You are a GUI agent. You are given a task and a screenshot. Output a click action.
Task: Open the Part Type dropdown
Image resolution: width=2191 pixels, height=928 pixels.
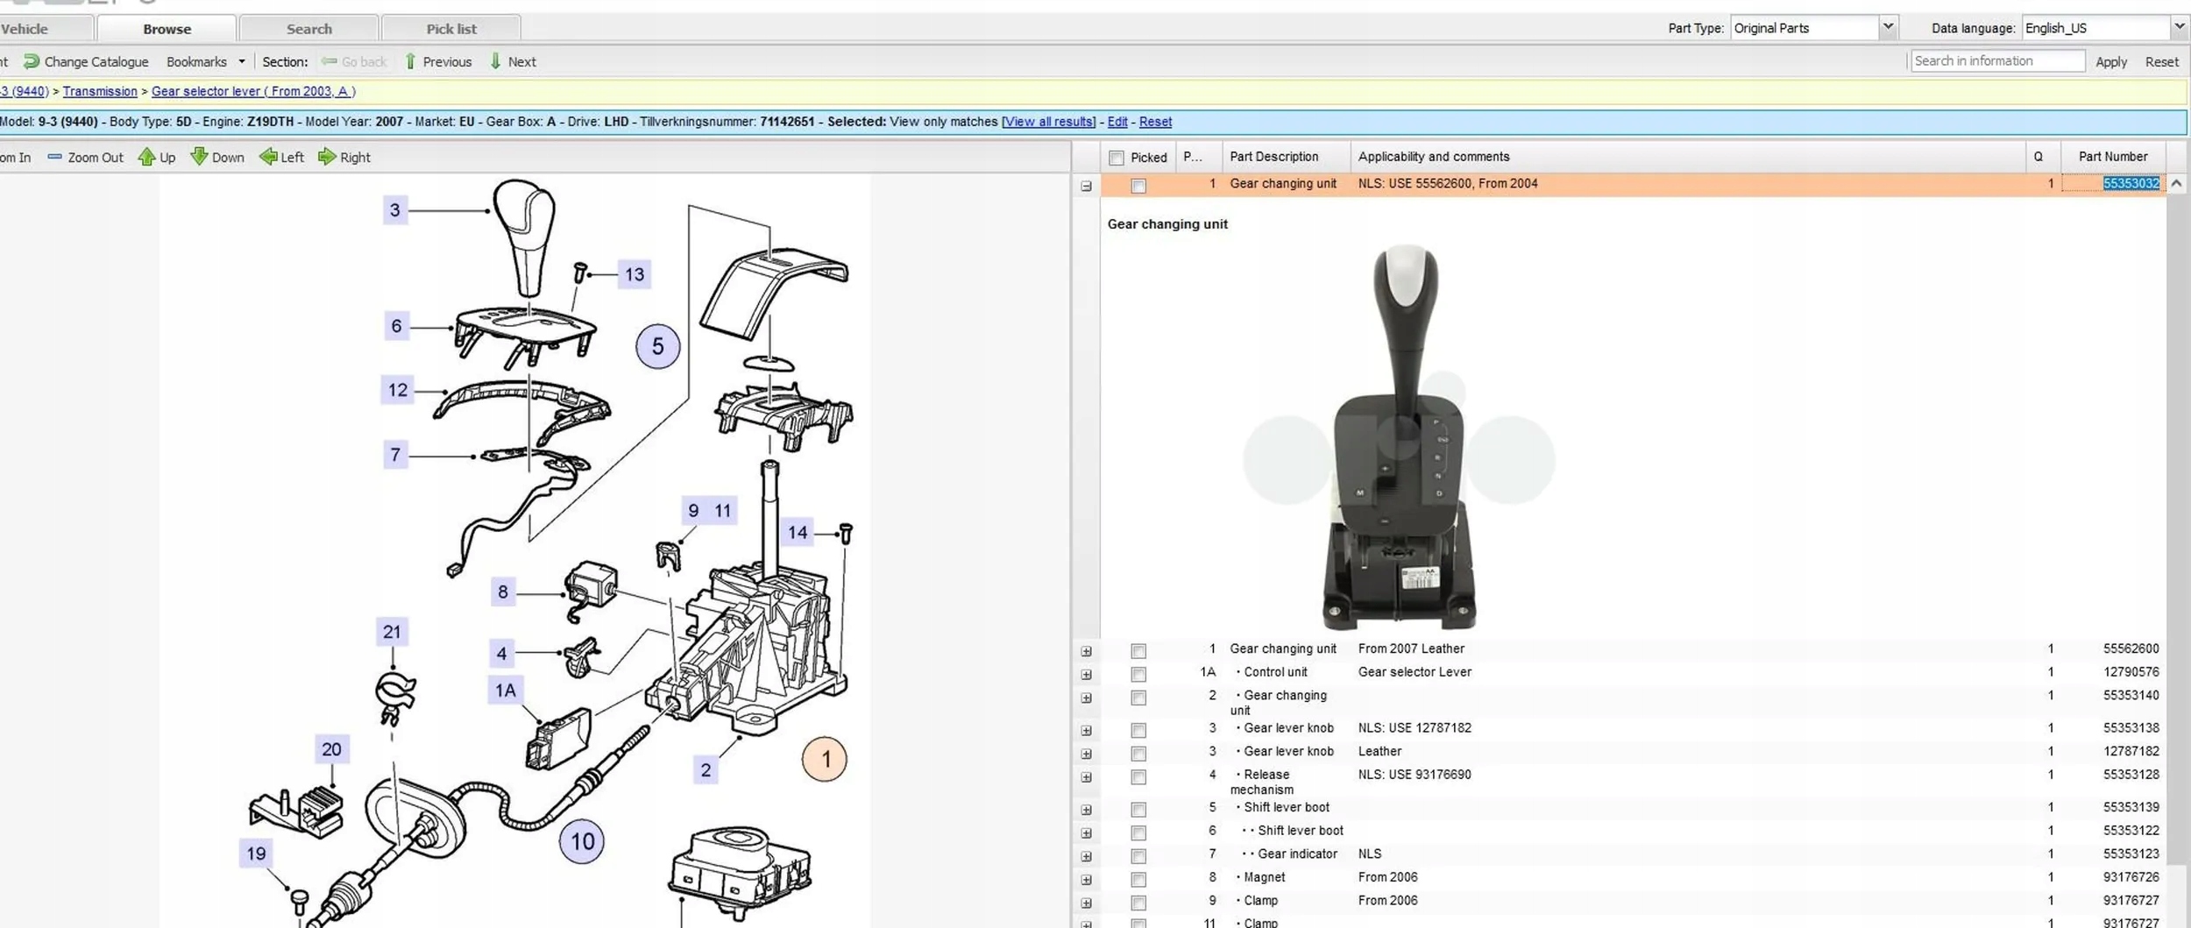(1888, 28)
